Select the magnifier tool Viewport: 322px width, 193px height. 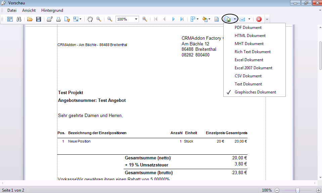[99, 19]
